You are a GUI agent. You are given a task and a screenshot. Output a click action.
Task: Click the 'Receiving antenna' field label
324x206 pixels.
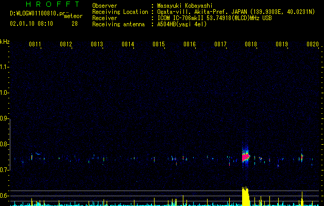pos(118,24)
